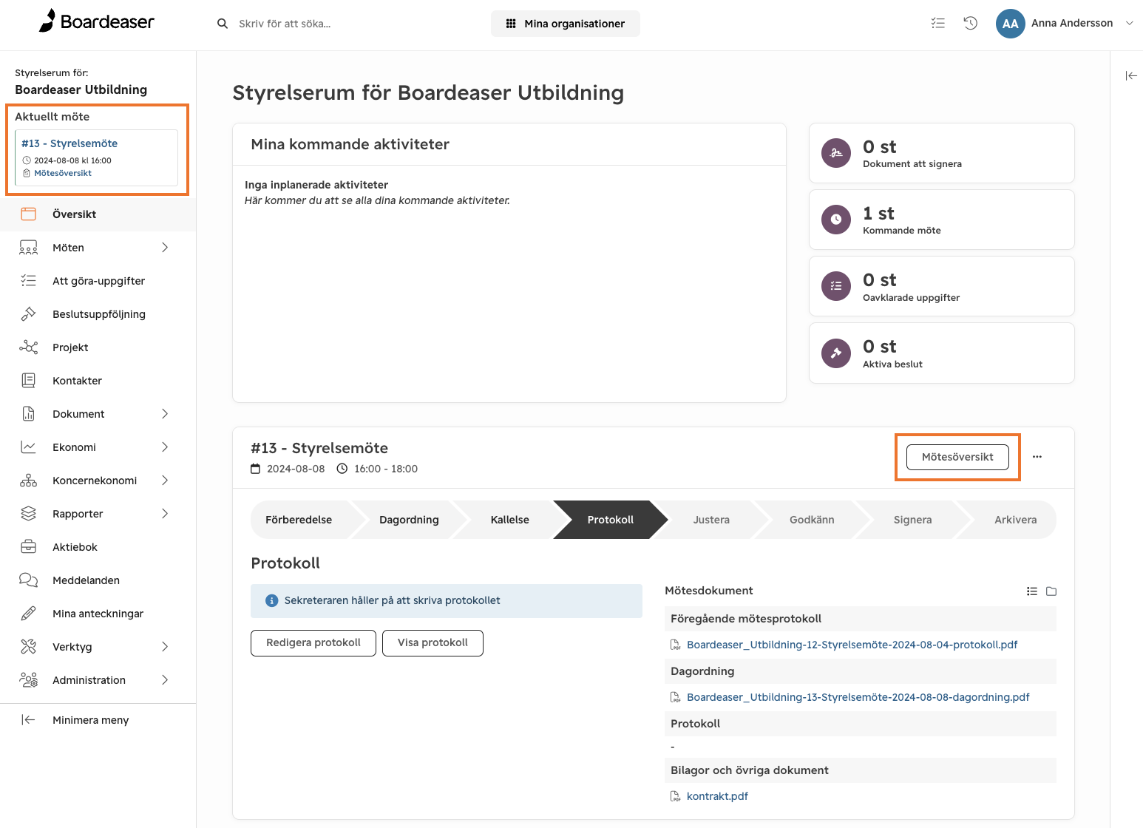Expand the Administration submenu chevron
Image resolution: width=1143 pixels, height=828 pixels.
[x=165, y=680]
